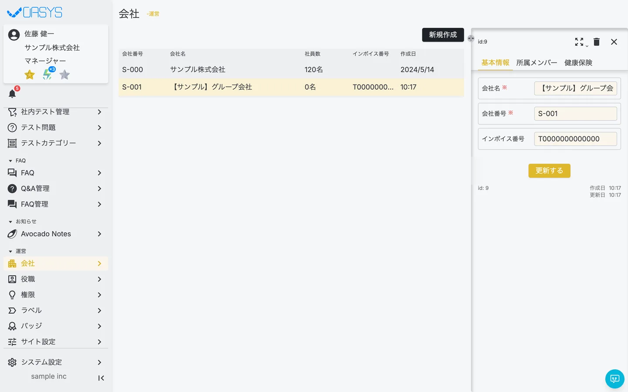628x392 pixels.
Task: Click the サイト設定 sliders icon
Action: pyautogui.click(x=12, y=342)
